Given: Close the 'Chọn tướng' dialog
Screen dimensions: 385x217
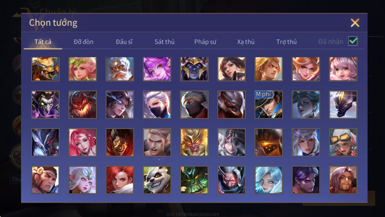Looking at the screenshot, I should (355, 23).
